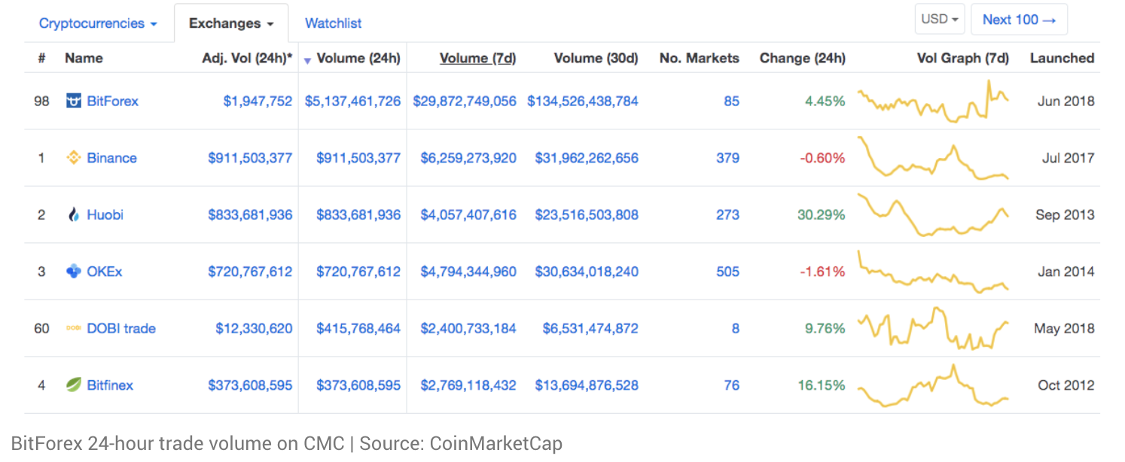View BitForex 7-day volume graph
The image size is (1125, 462).
[934, 101]
